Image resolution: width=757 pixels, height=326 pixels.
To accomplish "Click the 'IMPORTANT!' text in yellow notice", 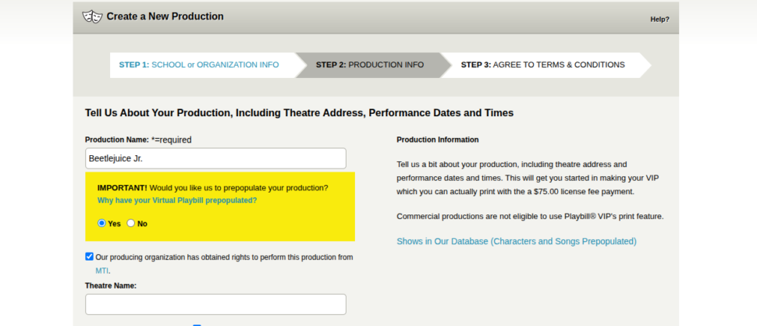I will [122, 188].
